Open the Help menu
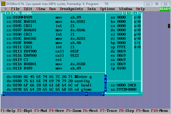 tap(140, 9)
